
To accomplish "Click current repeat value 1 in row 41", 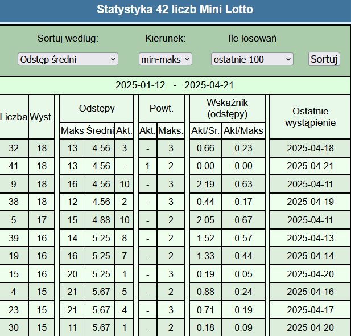I will (x=147, y=166).
